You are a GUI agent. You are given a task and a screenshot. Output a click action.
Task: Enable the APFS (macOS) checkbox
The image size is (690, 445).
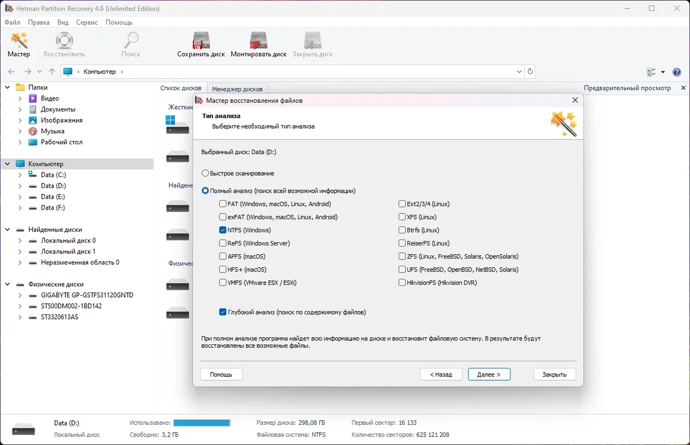[223, 256]
